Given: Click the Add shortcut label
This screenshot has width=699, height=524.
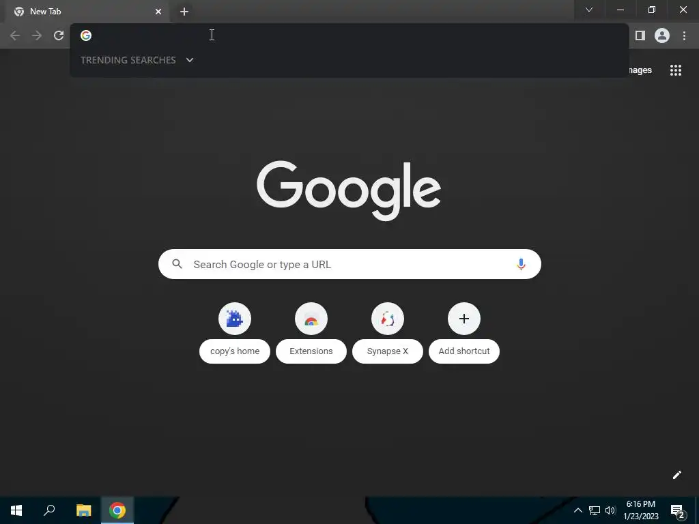Looking at the screenshot, I should point(464,351).
